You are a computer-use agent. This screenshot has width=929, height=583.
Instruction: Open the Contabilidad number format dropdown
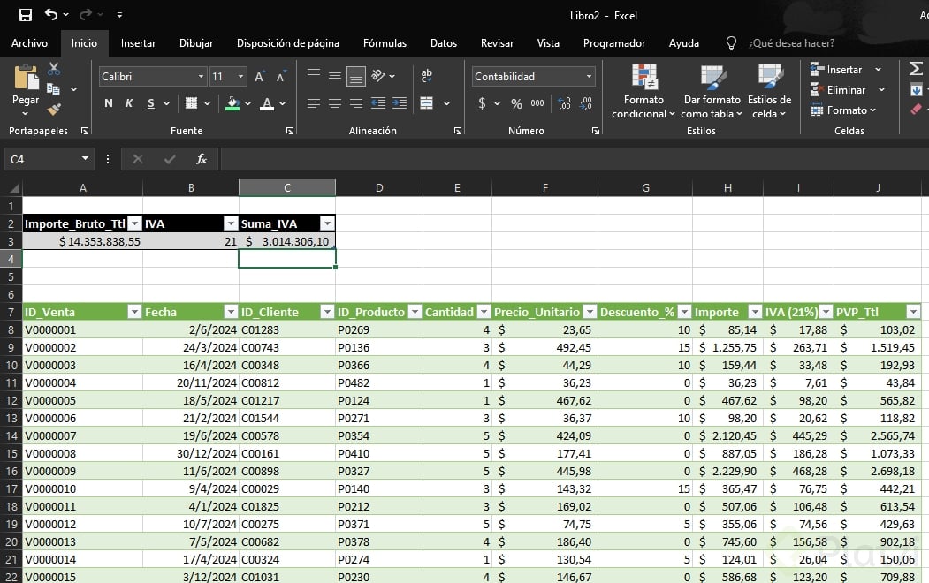(x=589, y=77)
